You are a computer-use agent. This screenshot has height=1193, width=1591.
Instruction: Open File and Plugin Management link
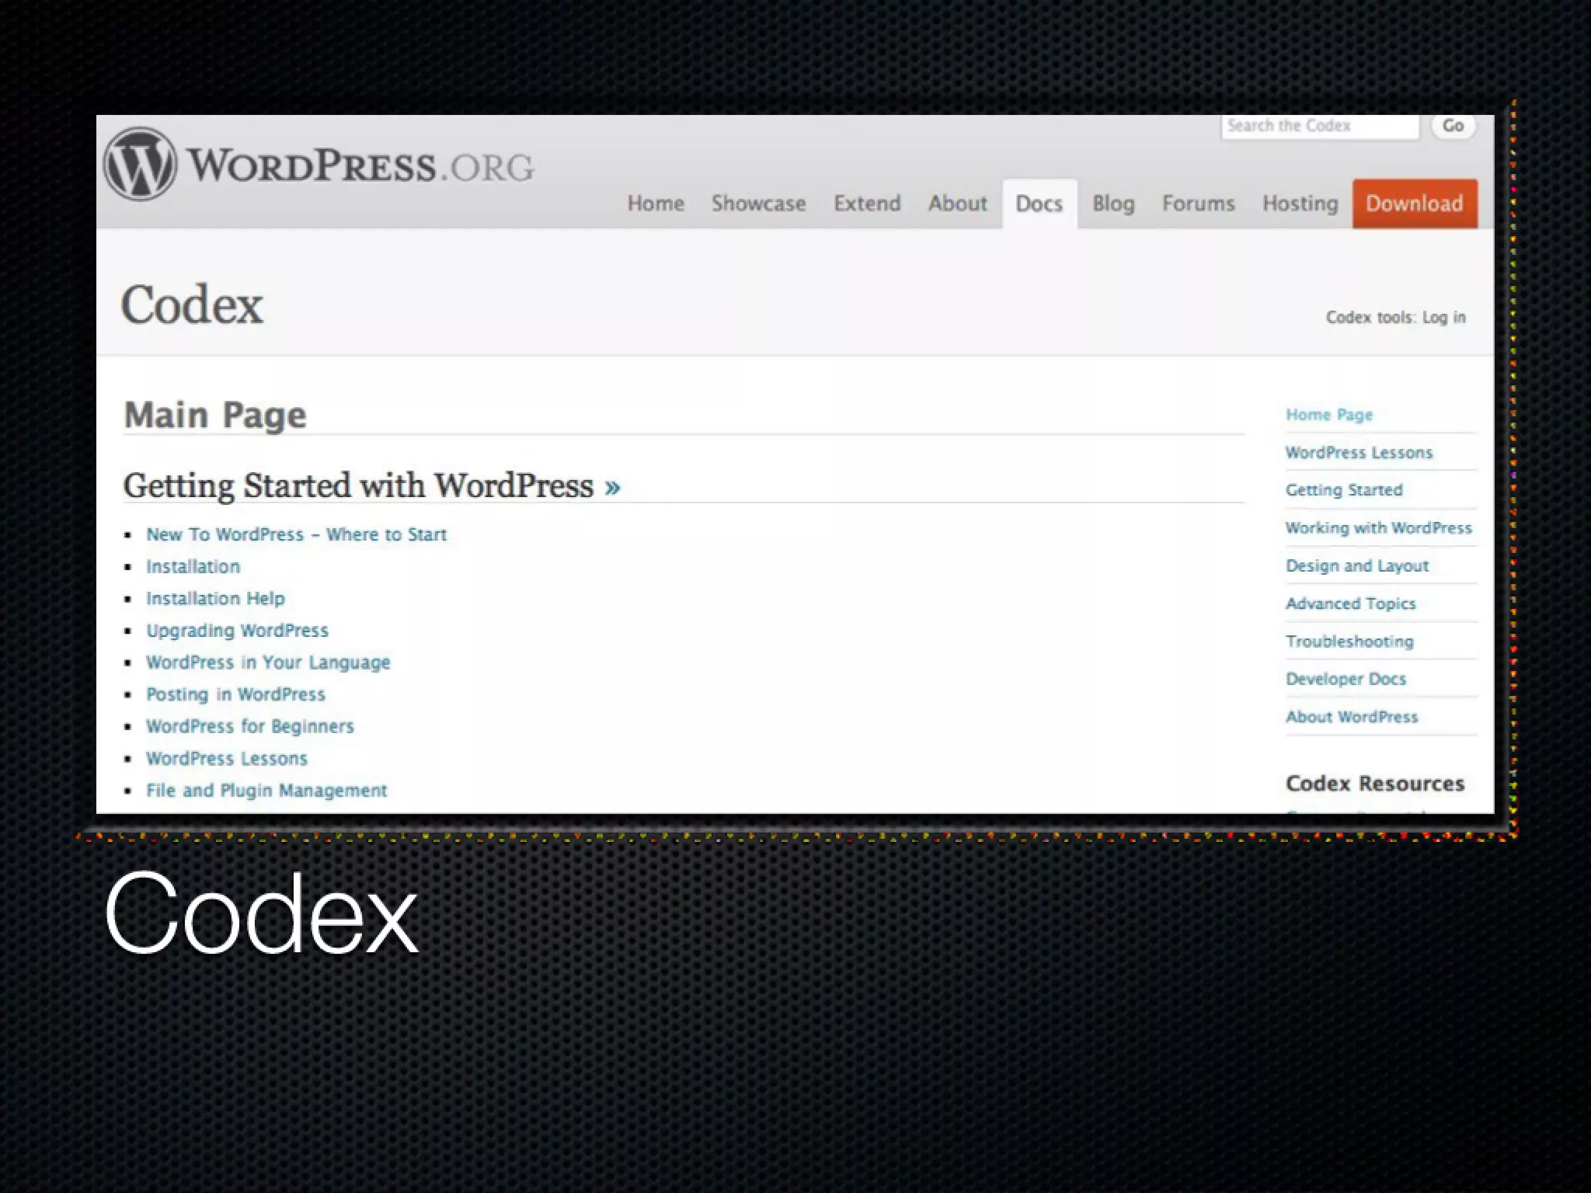point(266,790)
